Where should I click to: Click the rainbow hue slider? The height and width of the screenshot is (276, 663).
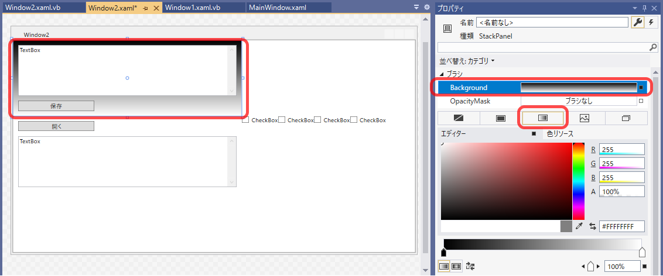coord(578,181)
